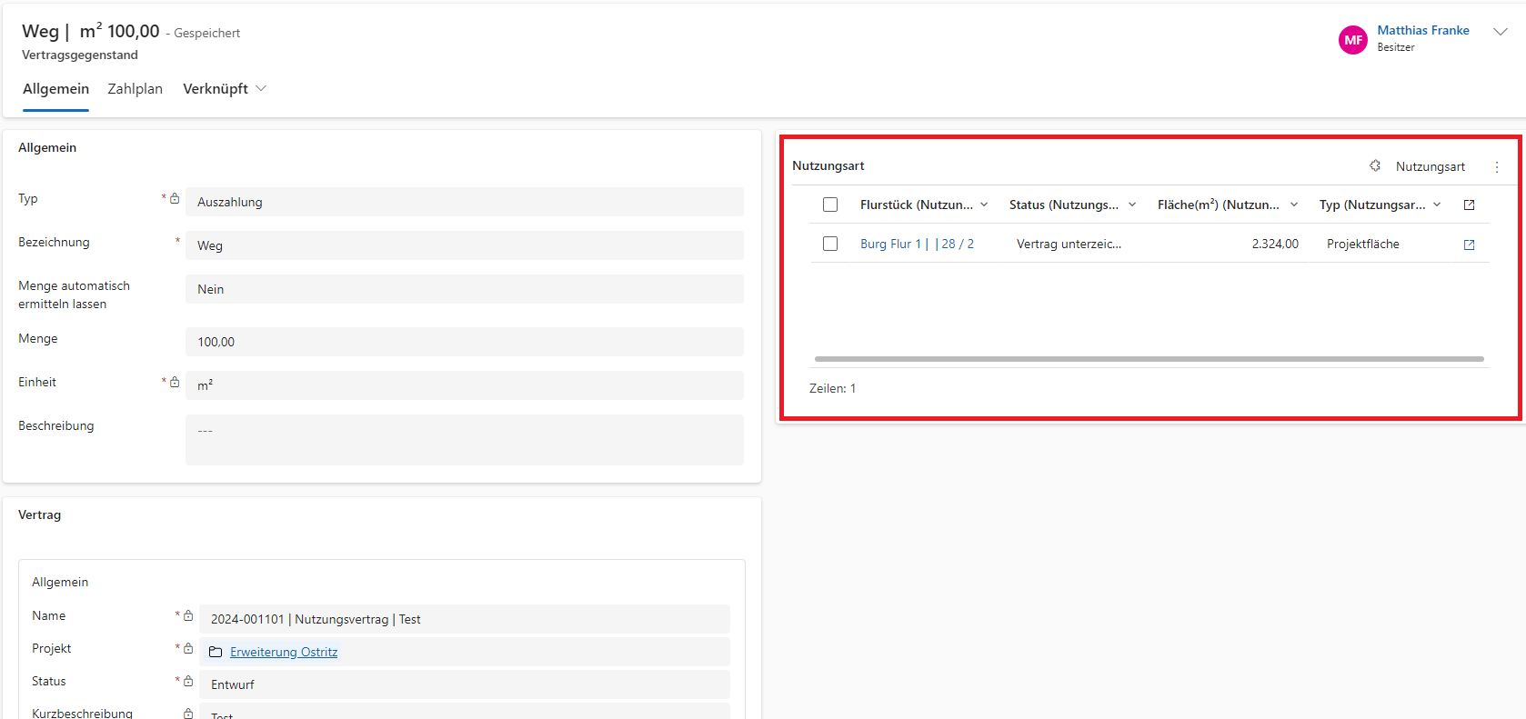The width and height of the screenshot is (1526, 719).
Task: Click the Menge input field
Action: 464,342
